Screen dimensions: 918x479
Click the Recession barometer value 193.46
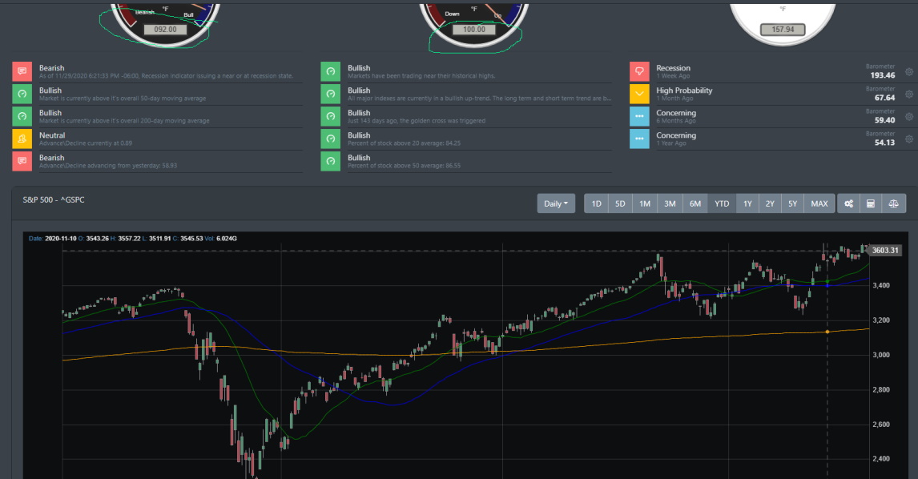click(882, 75)
